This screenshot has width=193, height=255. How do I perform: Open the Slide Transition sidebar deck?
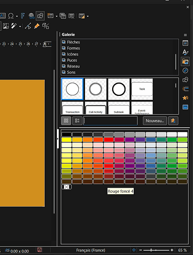[185, 89]
